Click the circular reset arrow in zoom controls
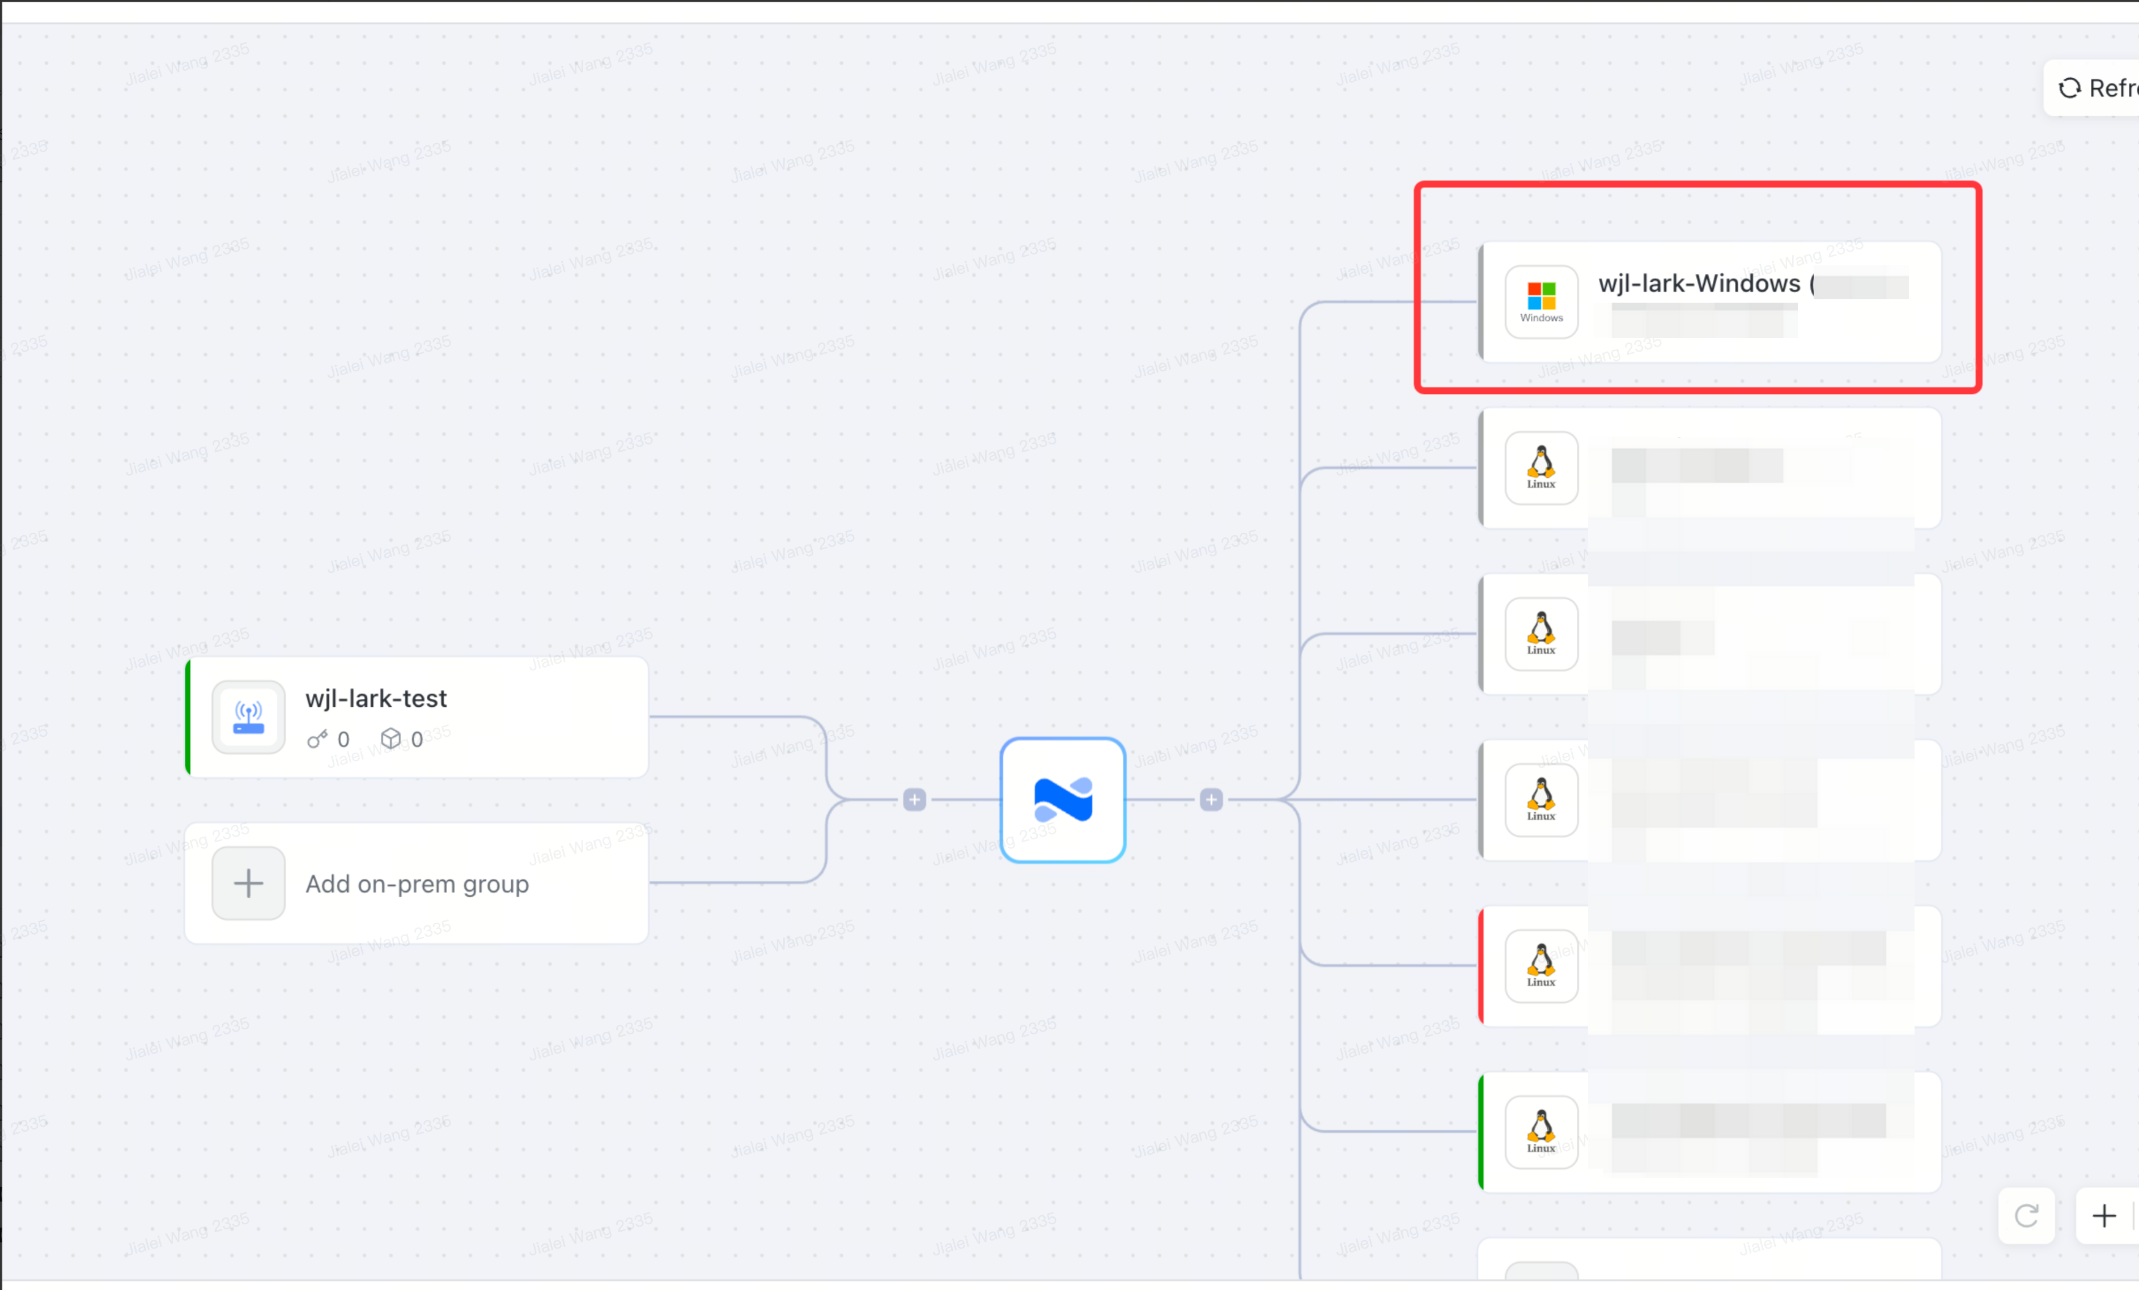The height and width of the screenshot is (1290, 2139). click(2026, 1215)
